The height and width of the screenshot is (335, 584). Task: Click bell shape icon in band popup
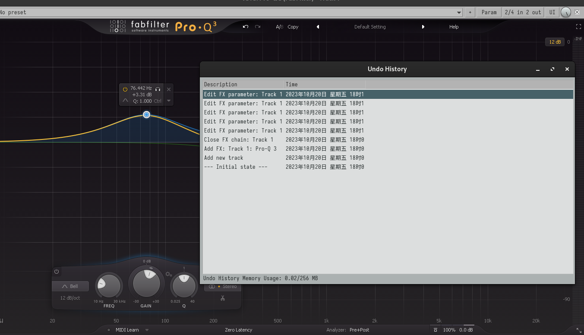pos(125,101)
